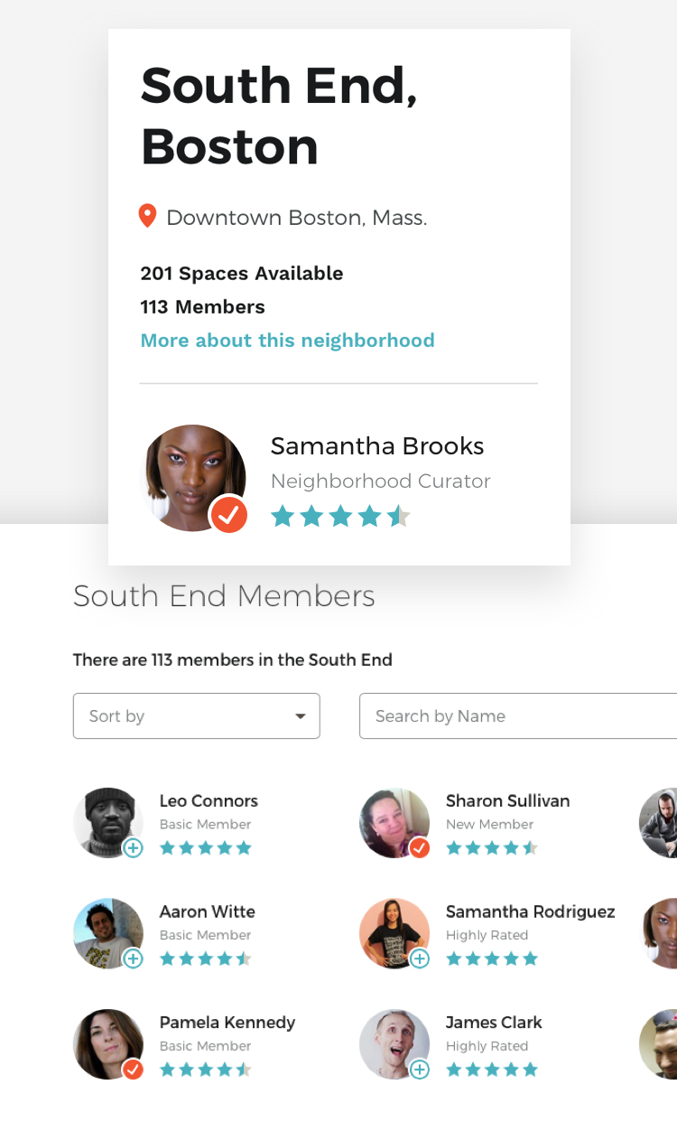Screen dimensions: 677x1122
Task: Select Pamela Kennedy's member name
Action: [227, 1023]
